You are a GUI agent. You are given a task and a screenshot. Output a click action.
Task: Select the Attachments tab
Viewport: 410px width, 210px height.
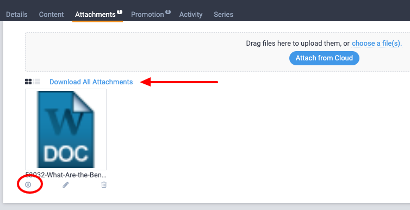[95, 14]
